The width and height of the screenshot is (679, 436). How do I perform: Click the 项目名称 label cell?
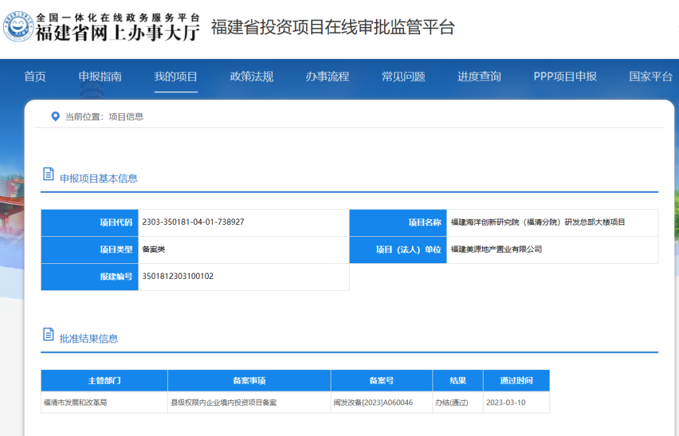click(398, 223)
